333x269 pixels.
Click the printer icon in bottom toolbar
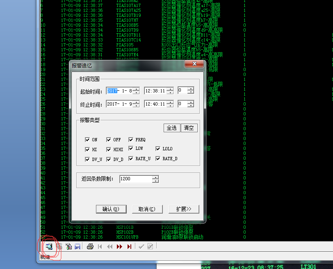tap(90, 246)
